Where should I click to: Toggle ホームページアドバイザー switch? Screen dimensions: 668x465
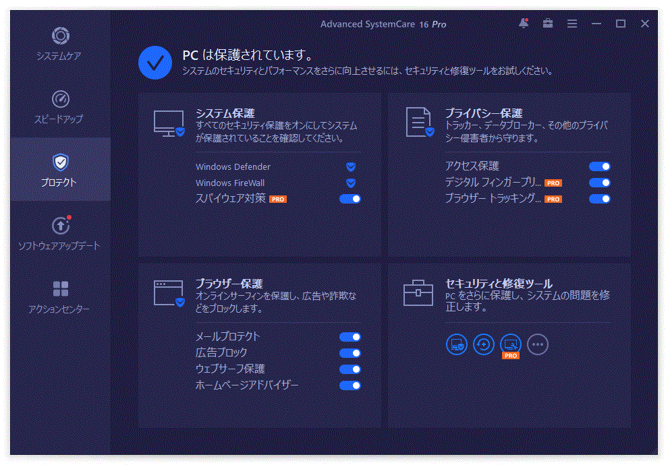350,385
